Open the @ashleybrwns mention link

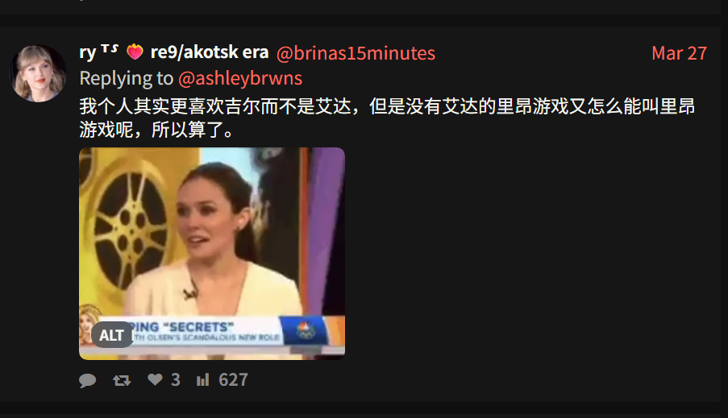coord(240,78)
